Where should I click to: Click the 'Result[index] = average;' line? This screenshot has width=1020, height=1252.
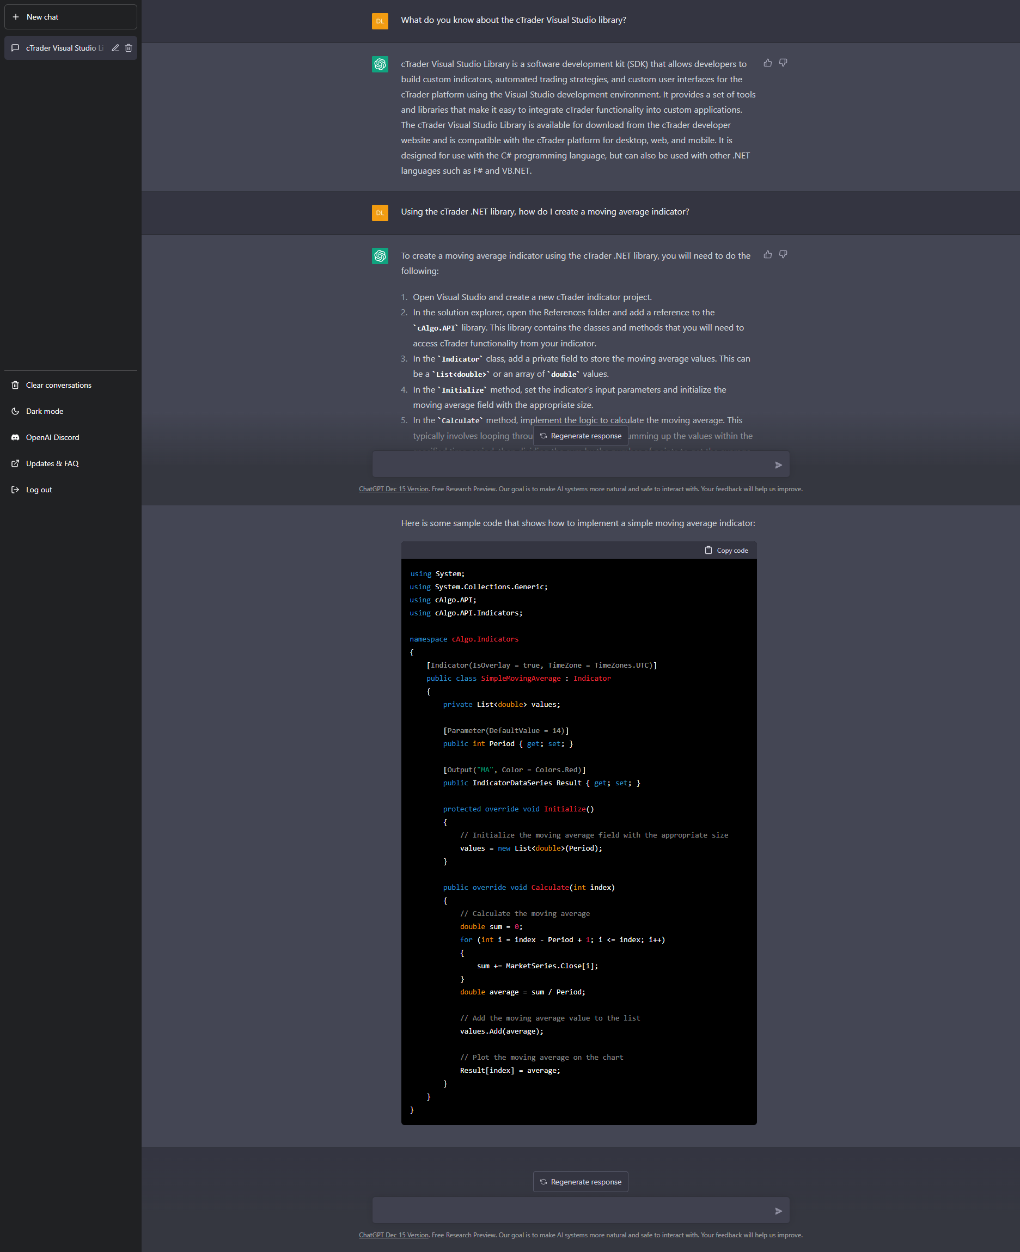[510, 1071]
